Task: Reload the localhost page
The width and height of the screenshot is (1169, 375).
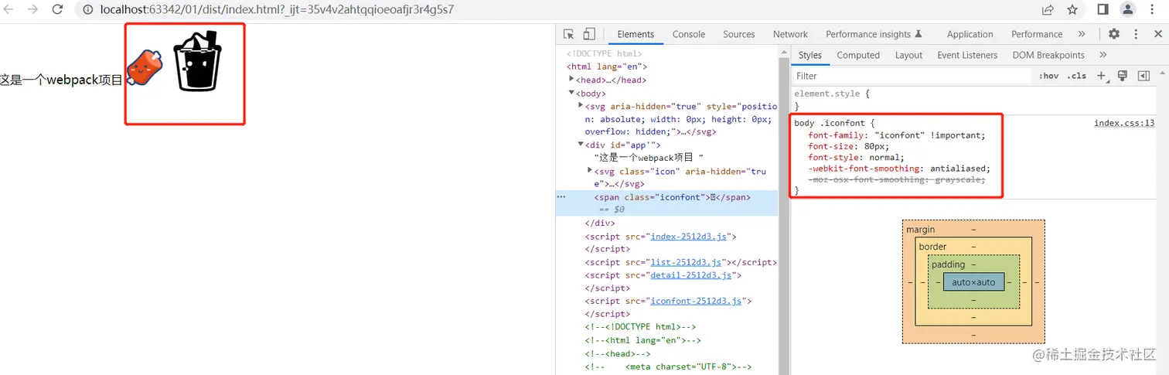Action: pyautogui.click(x=57, y=9)
